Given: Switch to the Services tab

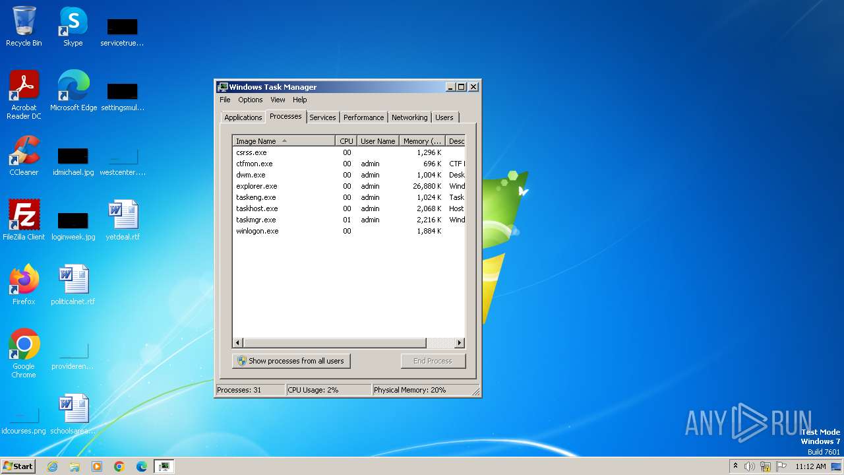Looking at the screenshot, I should [323, 117].
